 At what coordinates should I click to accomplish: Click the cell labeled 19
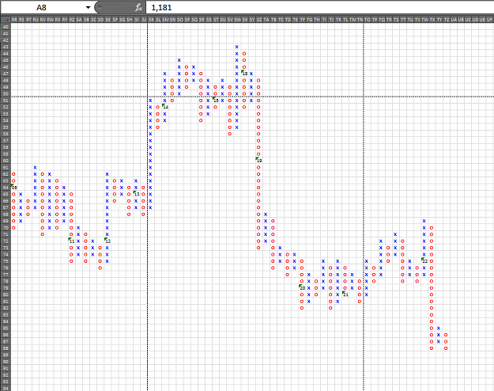258,161
